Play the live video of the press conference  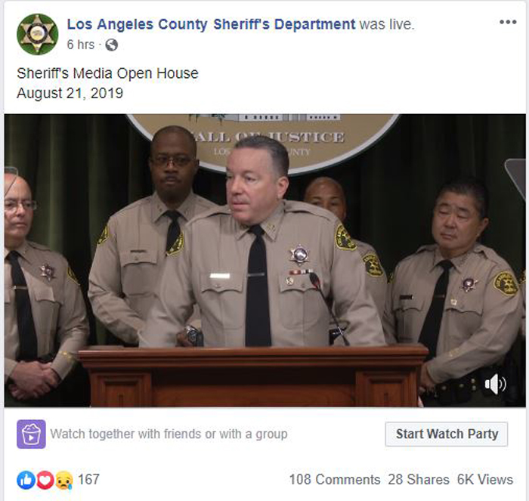click(x=264, y=261)
